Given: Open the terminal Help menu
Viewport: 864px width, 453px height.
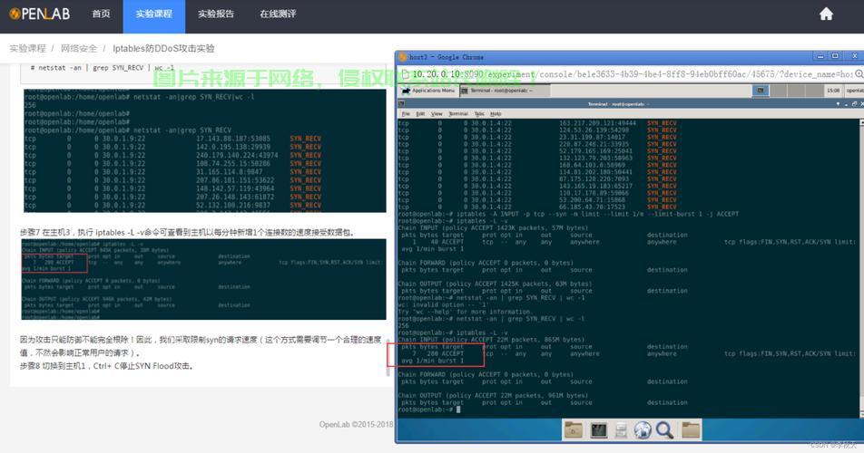Looking at the screenshot, I should pyautogui.click(x=496, y=114).
